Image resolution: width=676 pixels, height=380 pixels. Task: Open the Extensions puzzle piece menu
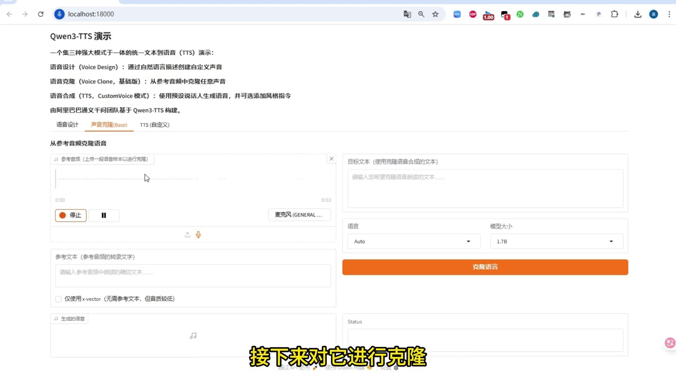click(x=614, y=14)
